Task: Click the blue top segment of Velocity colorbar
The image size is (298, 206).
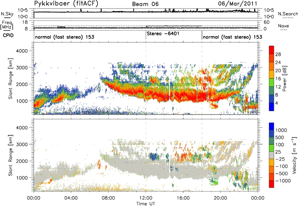Action: pyautogui.click(x=272, y=126)
